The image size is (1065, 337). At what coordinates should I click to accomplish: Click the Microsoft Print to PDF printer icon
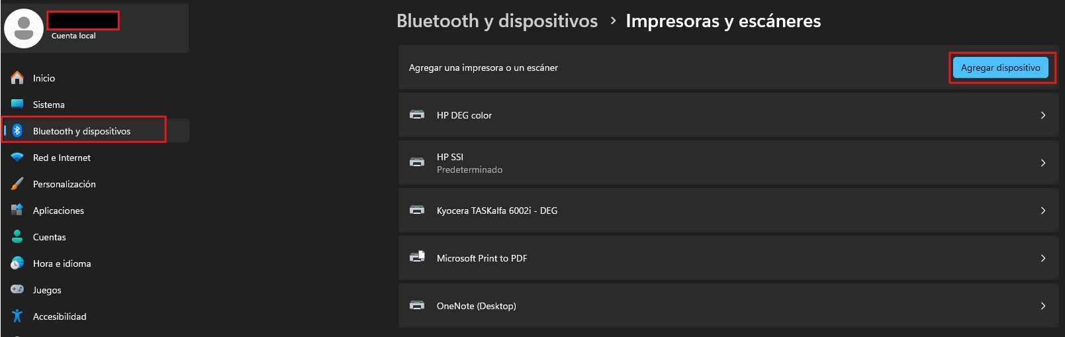(x=417, y=258)
